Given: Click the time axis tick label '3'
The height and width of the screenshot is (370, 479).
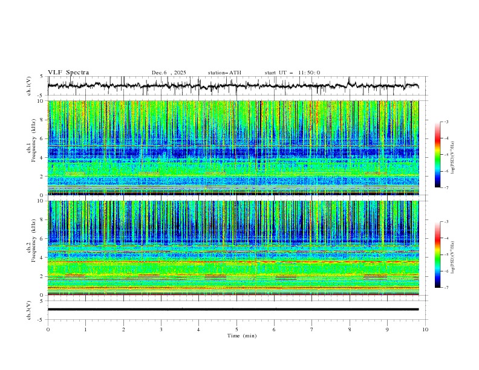Looking at the screenshot, I should tap(161, 329).
